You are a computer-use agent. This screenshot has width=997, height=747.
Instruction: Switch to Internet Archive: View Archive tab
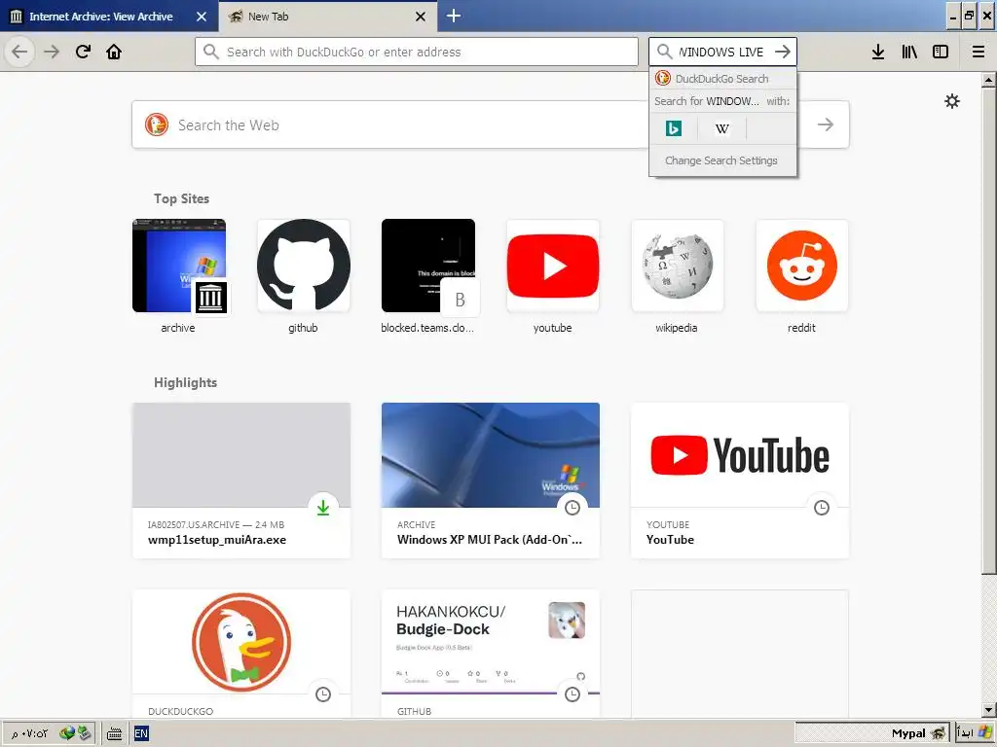point(108,17)
